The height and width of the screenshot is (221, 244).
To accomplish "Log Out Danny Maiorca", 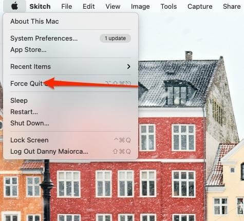I will click(70, 152).
